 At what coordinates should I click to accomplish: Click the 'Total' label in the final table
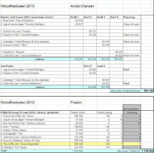(x=3, y=151)
